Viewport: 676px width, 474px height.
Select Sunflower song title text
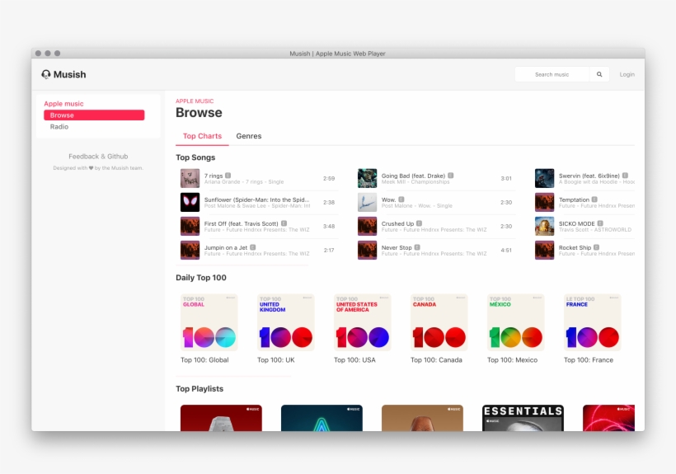point(257,199)
